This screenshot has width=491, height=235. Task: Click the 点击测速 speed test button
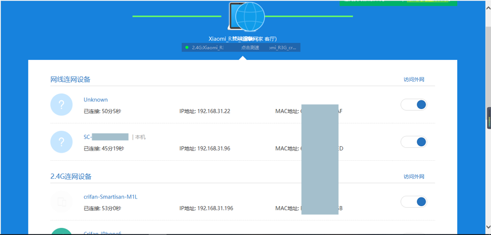point(250,47)
